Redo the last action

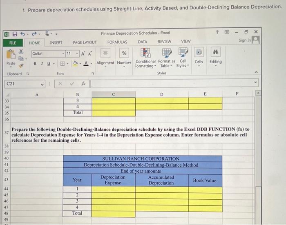(x=34, y=34)
